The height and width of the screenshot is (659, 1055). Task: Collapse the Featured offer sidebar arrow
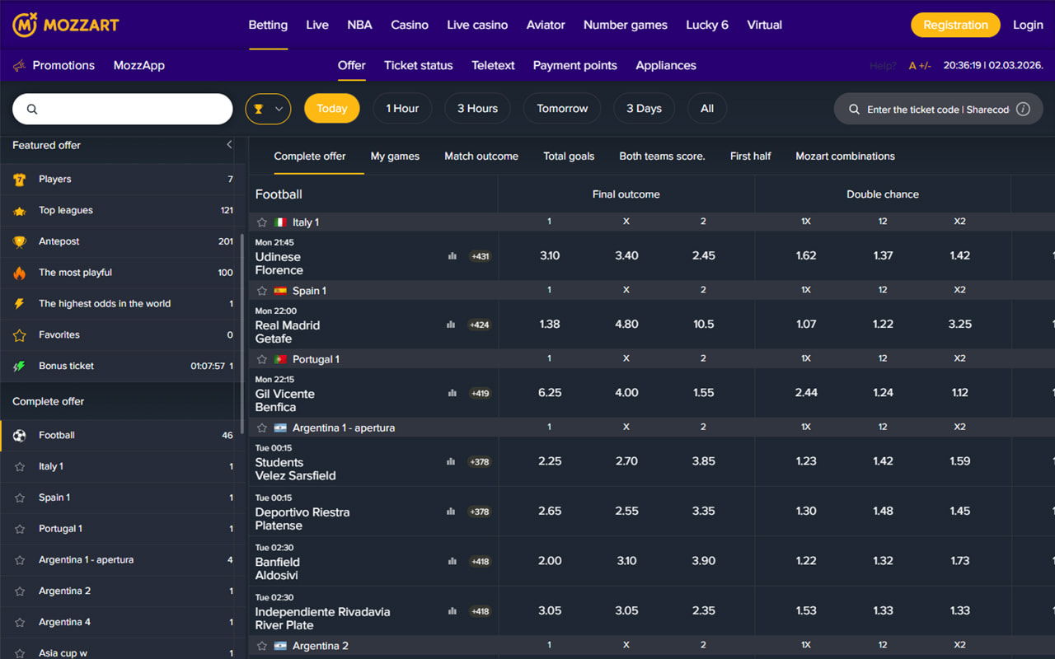pyautogui.click(x=229, y=145)
